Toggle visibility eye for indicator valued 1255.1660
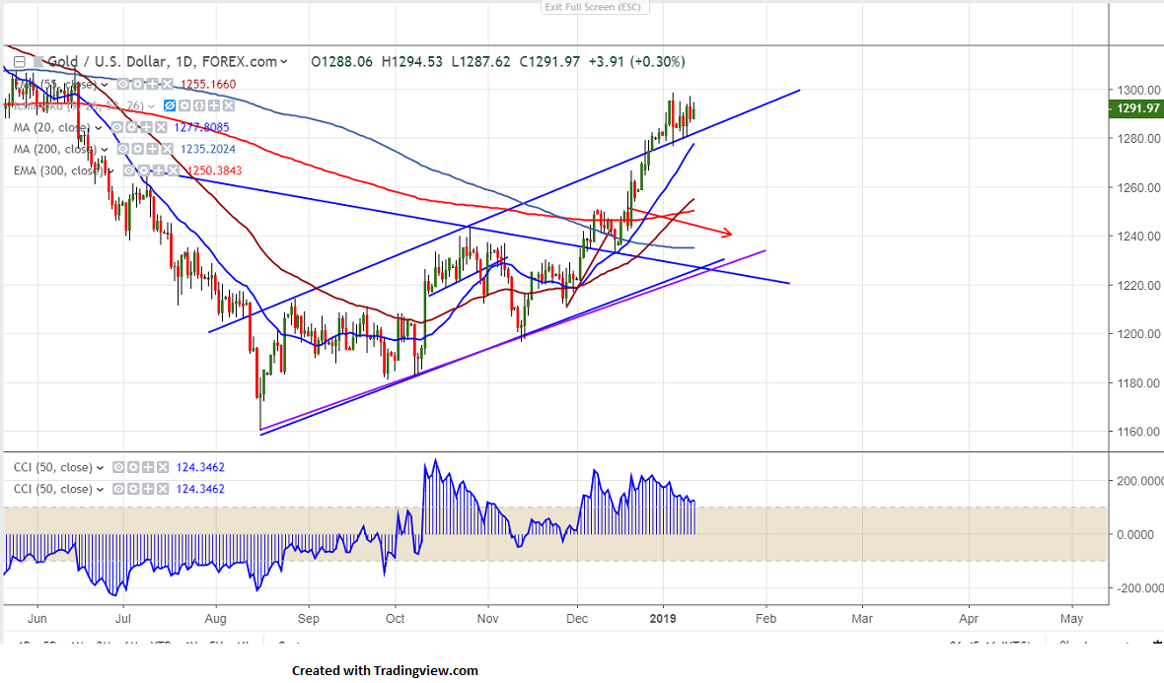This screenshot has width=1164, height=683. click(x=123, y=84)
